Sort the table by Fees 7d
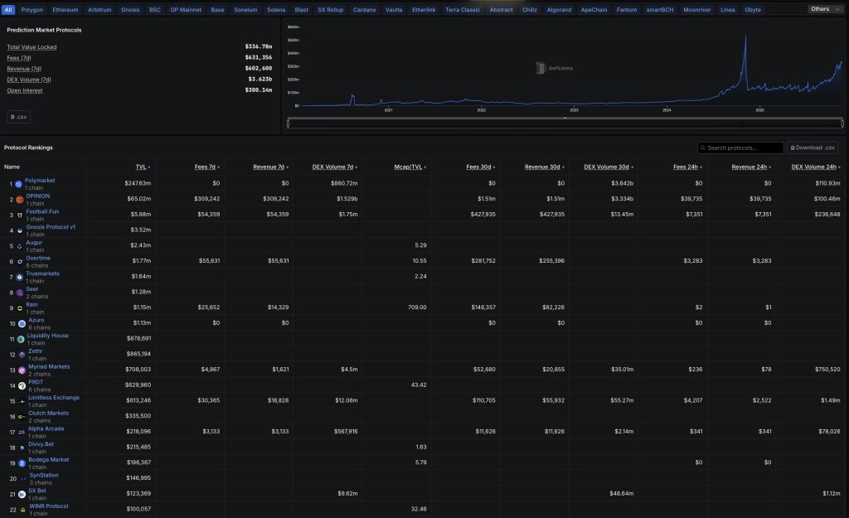The width and height of the screenshot is (849, 518). 206,167
